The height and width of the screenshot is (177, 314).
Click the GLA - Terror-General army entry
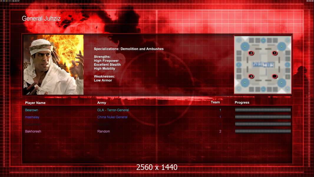[113, 110]
